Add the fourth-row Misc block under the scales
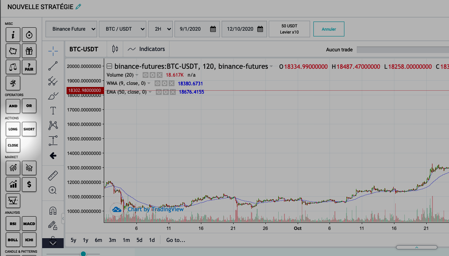 (13, 83)
